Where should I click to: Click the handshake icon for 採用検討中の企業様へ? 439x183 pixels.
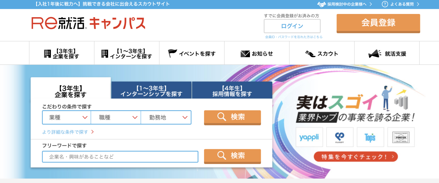tap(322, 4)
